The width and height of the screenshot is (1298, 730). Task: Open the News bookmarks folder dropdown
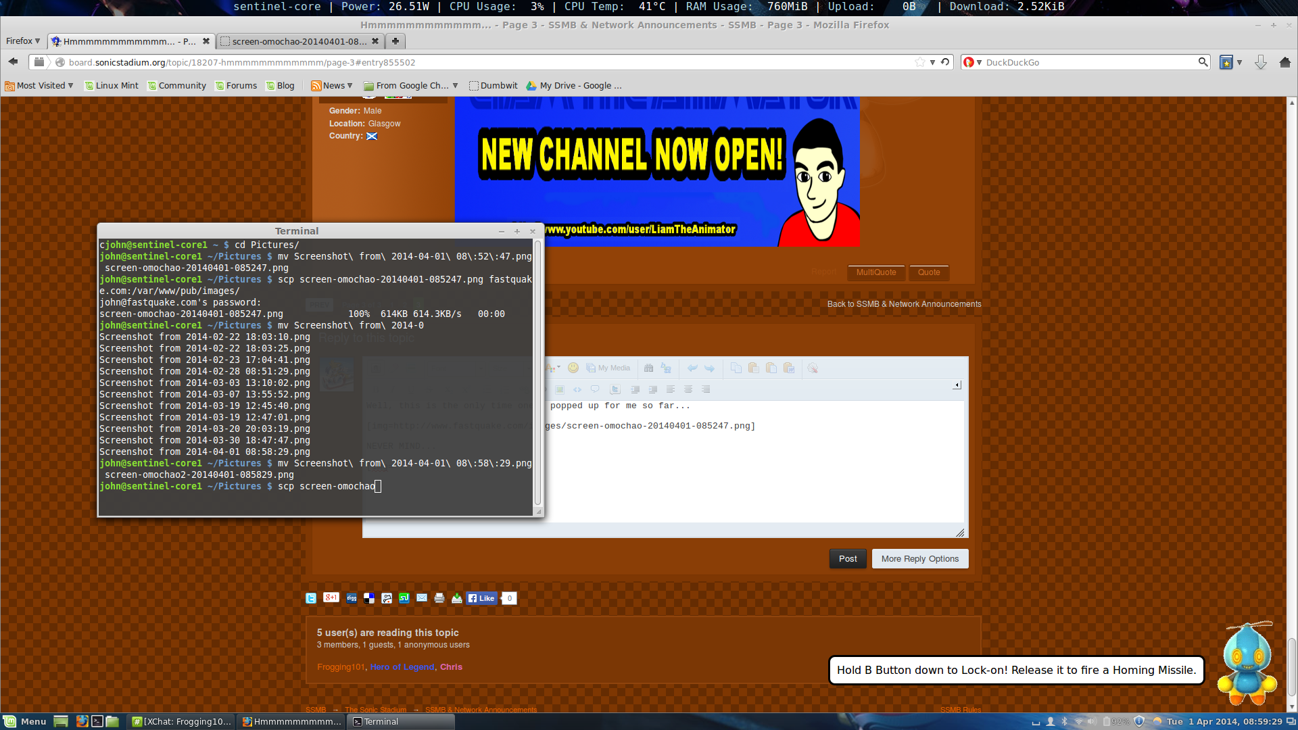tap(332, 86)
